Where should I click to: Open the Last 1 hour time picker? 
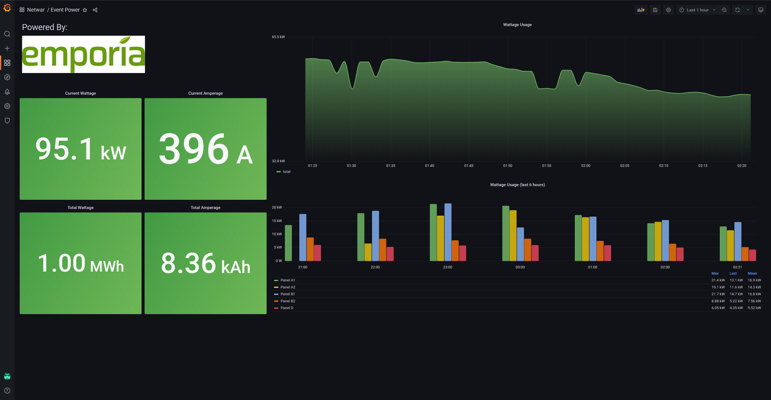coord(697,10)
